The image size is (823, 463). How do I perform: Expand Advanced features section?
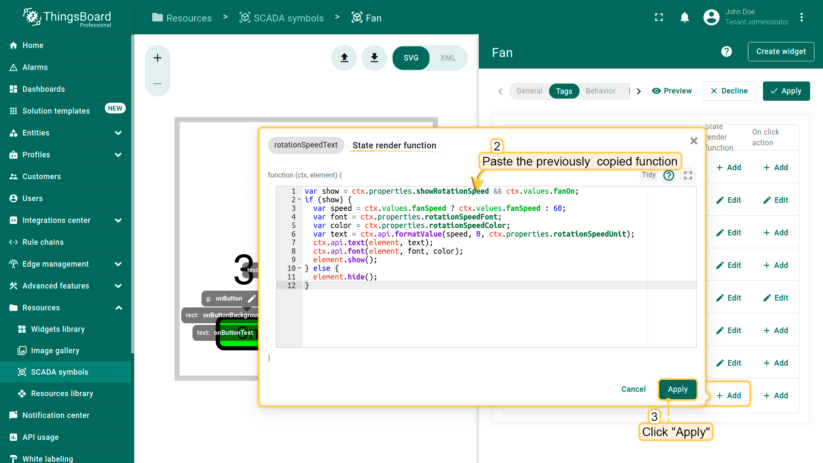[118, 286]
